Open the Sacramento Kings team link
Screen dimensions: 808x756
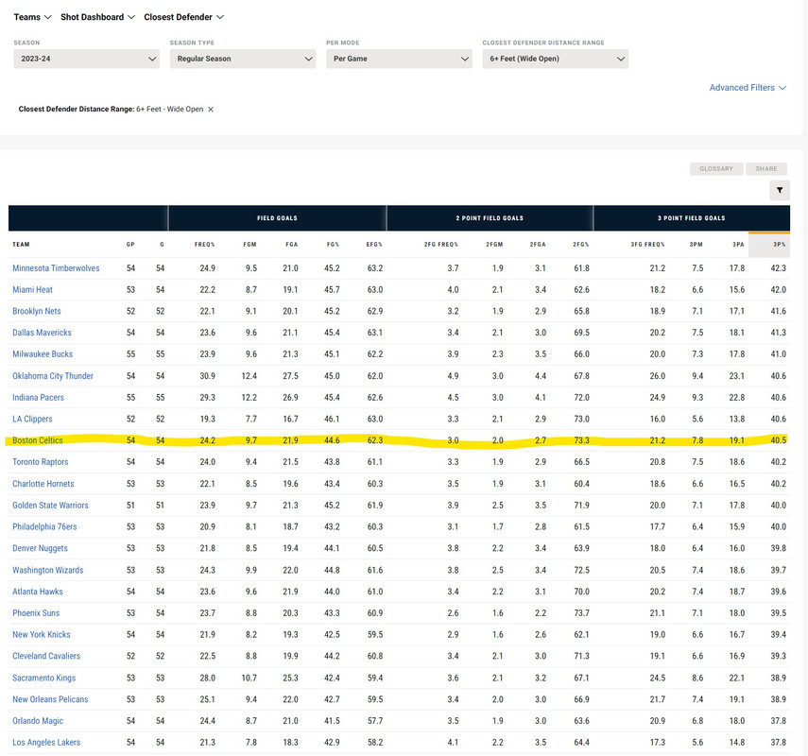(x=43, y=678)
